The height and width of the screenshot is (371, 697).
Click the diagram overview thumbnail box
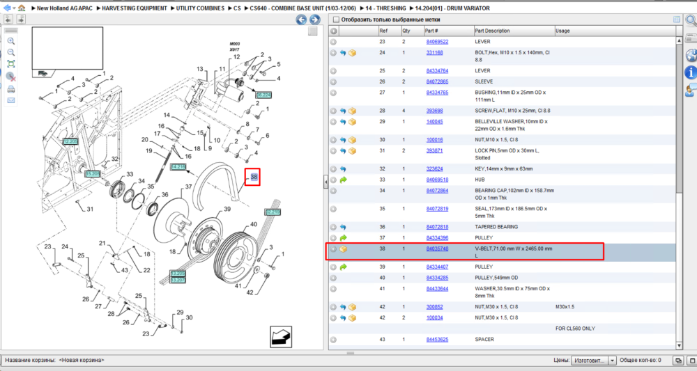[67, 48]
